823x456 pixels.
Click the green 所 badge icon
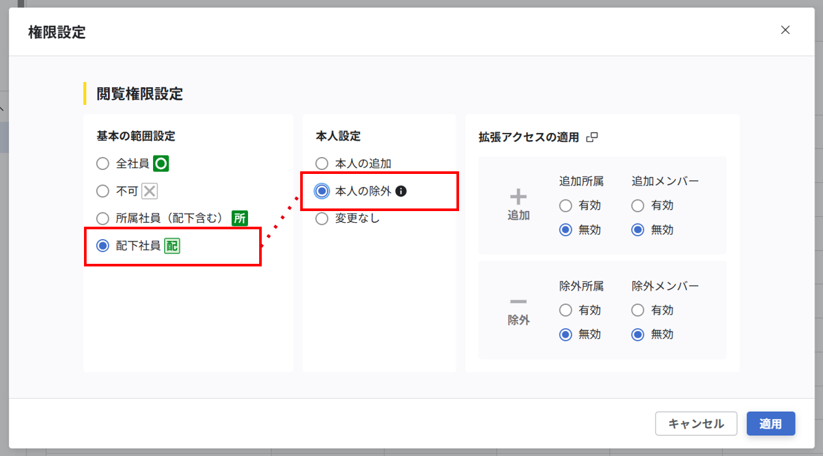[239, 218]
